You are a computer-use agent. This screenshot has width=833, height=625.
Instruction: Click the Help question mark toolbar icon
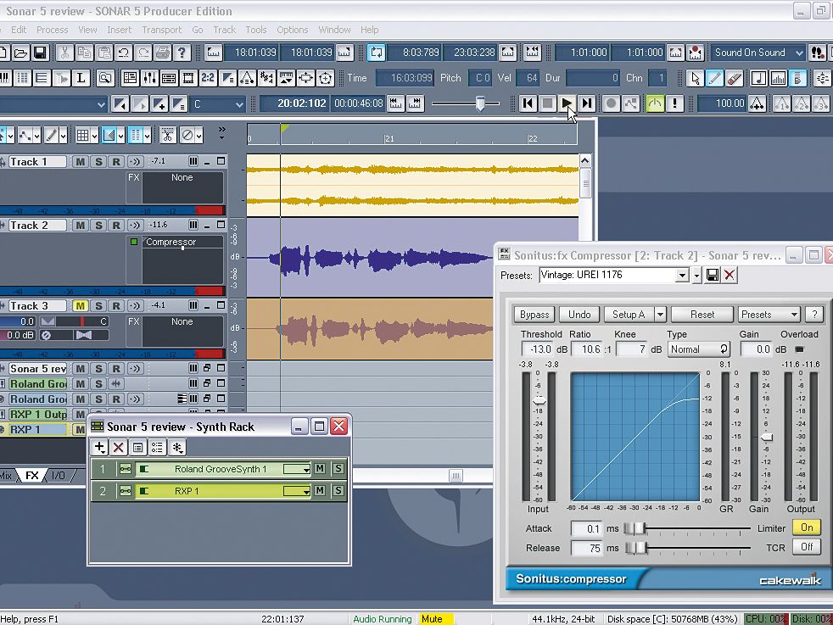(182, 53)
